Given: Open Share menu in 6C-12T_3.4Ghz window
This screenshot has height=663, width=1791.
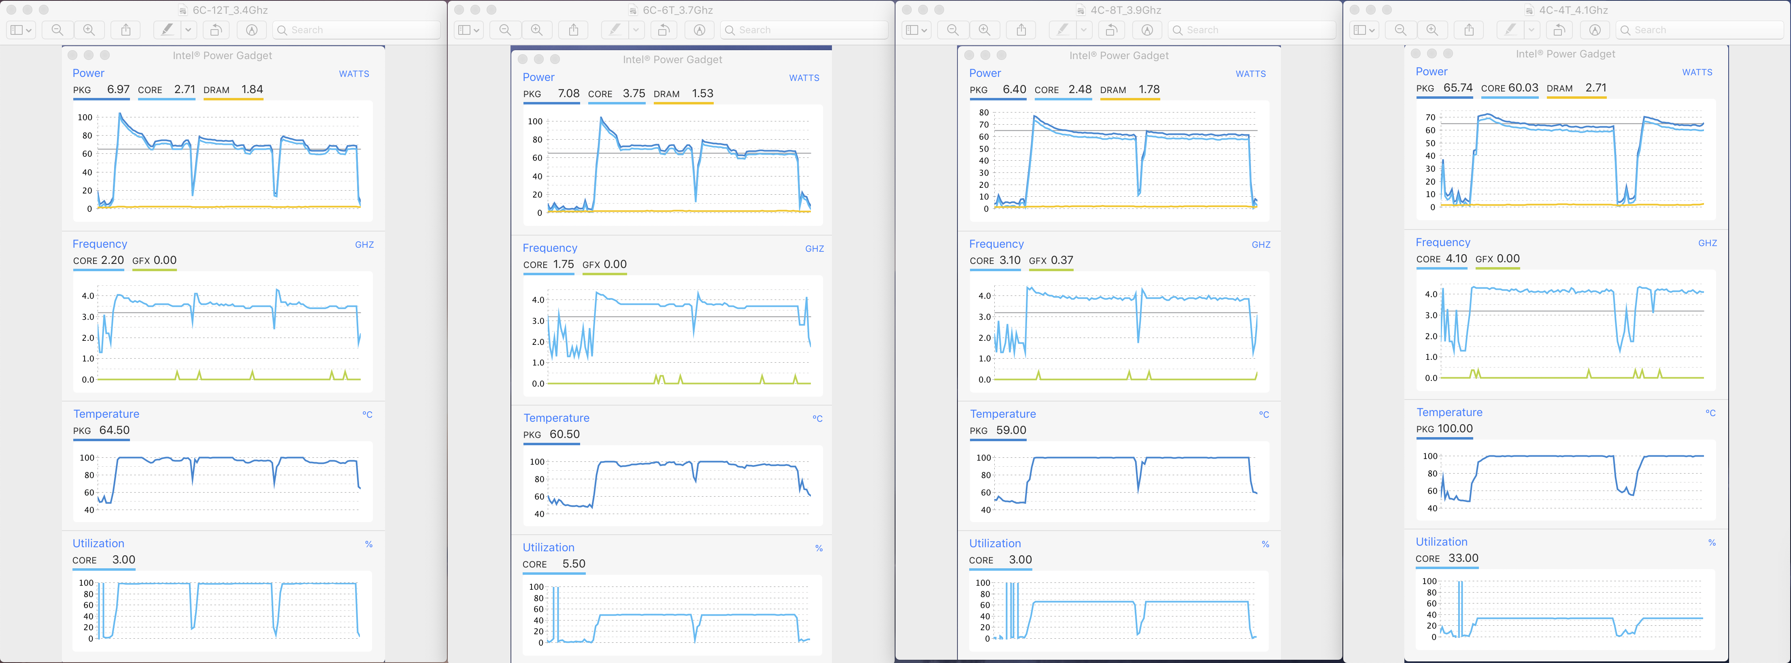Looking at the screenshot, I should 126,30.
